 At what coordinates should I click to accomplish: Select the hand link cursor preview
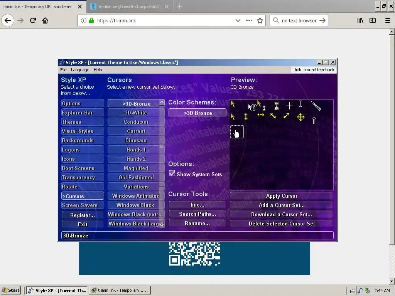[x=237, y=133]
